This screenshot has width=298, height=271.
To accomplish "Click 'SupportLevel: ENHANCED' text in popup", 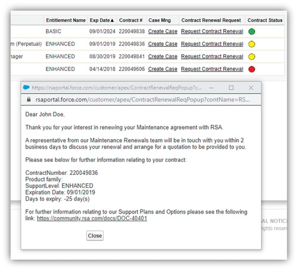I will [59, 186].
